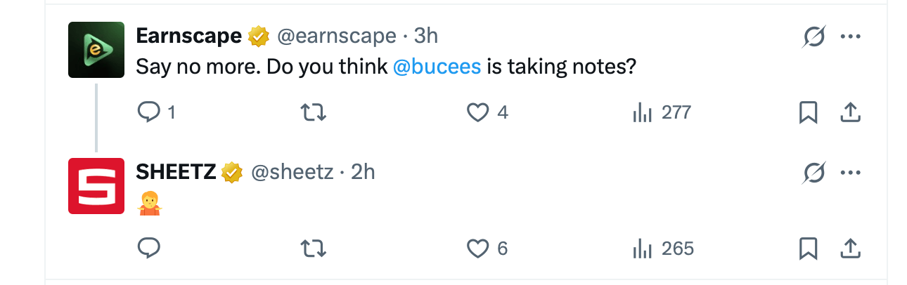Like the SHEETZ tweet

(478, 248)
